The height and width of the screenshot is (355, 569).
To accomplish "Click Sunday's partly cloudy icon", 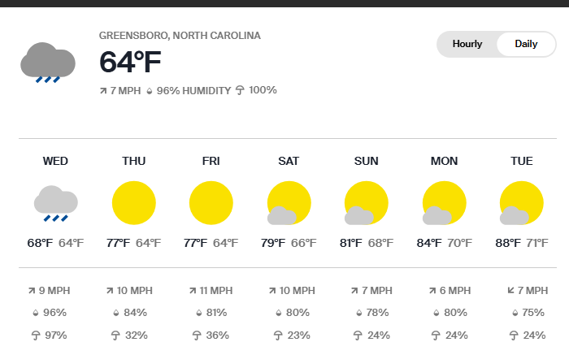I will click(x=366, y=204).
